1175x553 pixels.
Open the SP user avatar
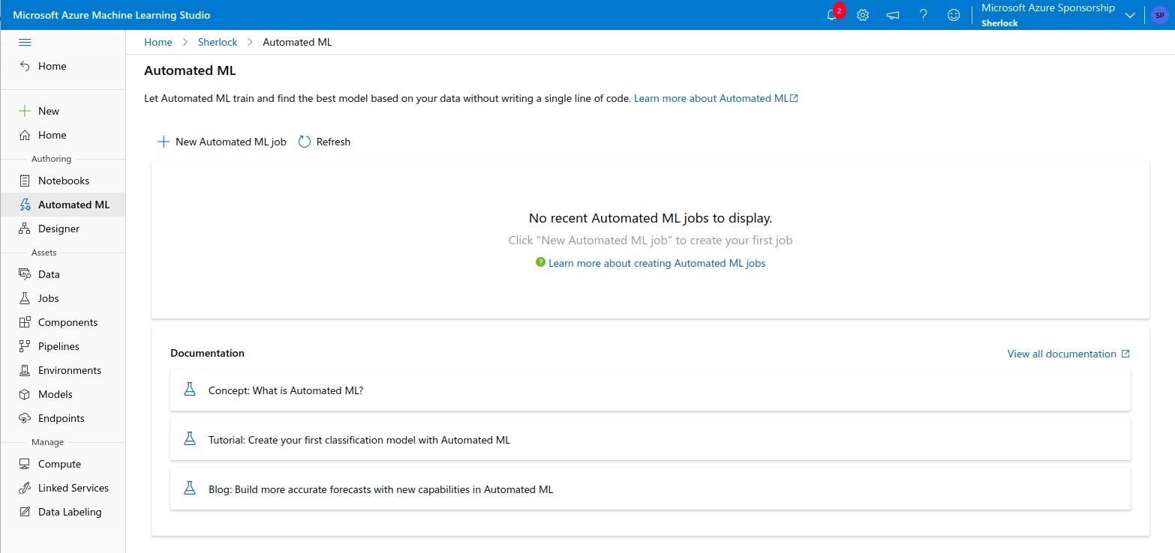(x=1159, y=15)
